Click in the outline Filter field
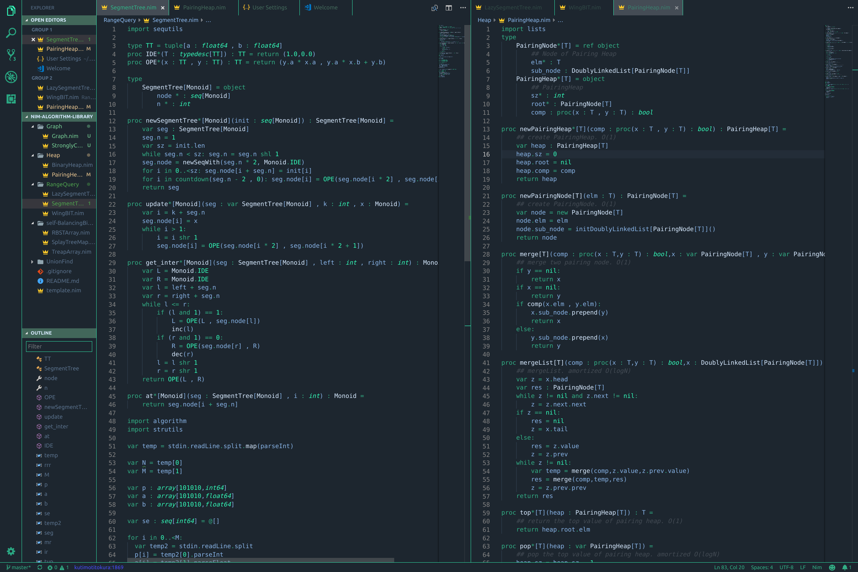858x572 pixels. coord(59,347)
